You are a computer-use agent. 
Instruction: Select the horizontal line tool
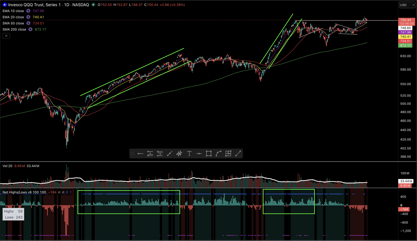click(x=199, y=153)
